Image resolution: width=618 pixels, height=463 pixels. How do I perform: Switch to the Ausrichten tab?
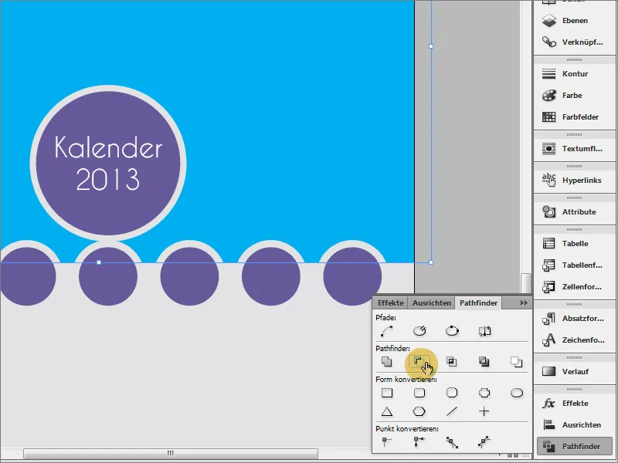(x=432, y=302)
